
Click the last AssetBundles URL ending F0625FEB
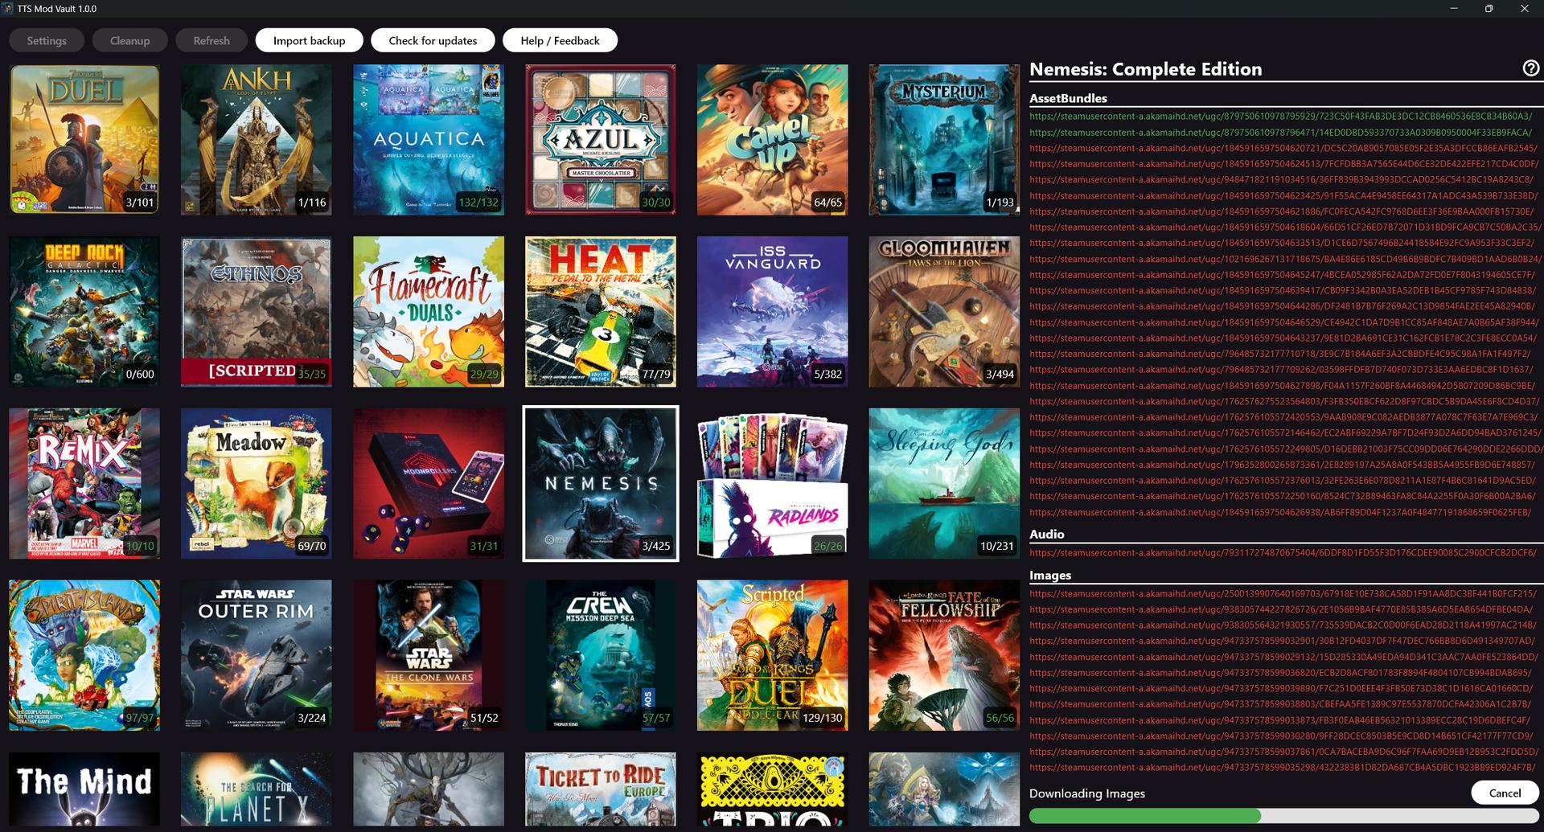(x=1280, y=512)
